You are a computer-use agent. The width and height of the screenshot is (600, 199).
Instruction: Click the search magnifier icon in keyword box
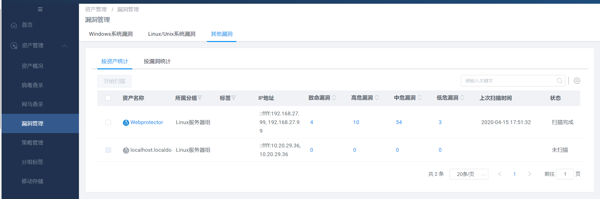559,81
